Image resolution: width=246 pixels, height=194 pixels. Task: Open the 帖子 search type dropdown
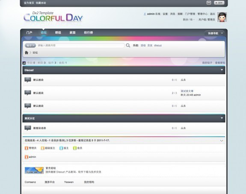click(x=30, y=45)
